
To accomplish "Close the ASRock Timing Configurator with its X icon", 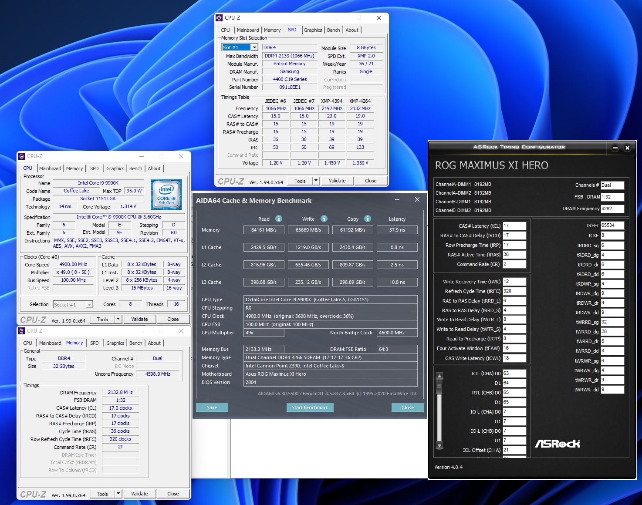I will pyautogui.click(x=627, y=148).
